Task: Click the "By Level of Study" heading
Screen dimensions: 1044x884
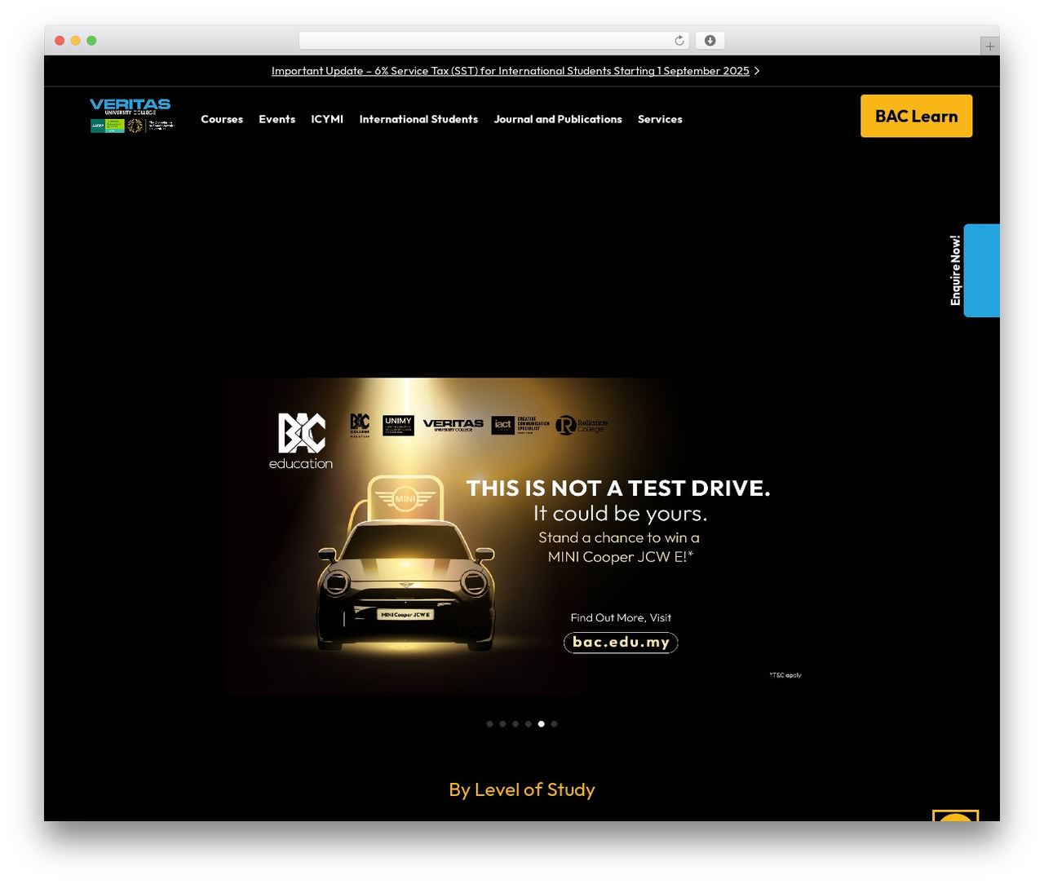Action: click(522, 789)
